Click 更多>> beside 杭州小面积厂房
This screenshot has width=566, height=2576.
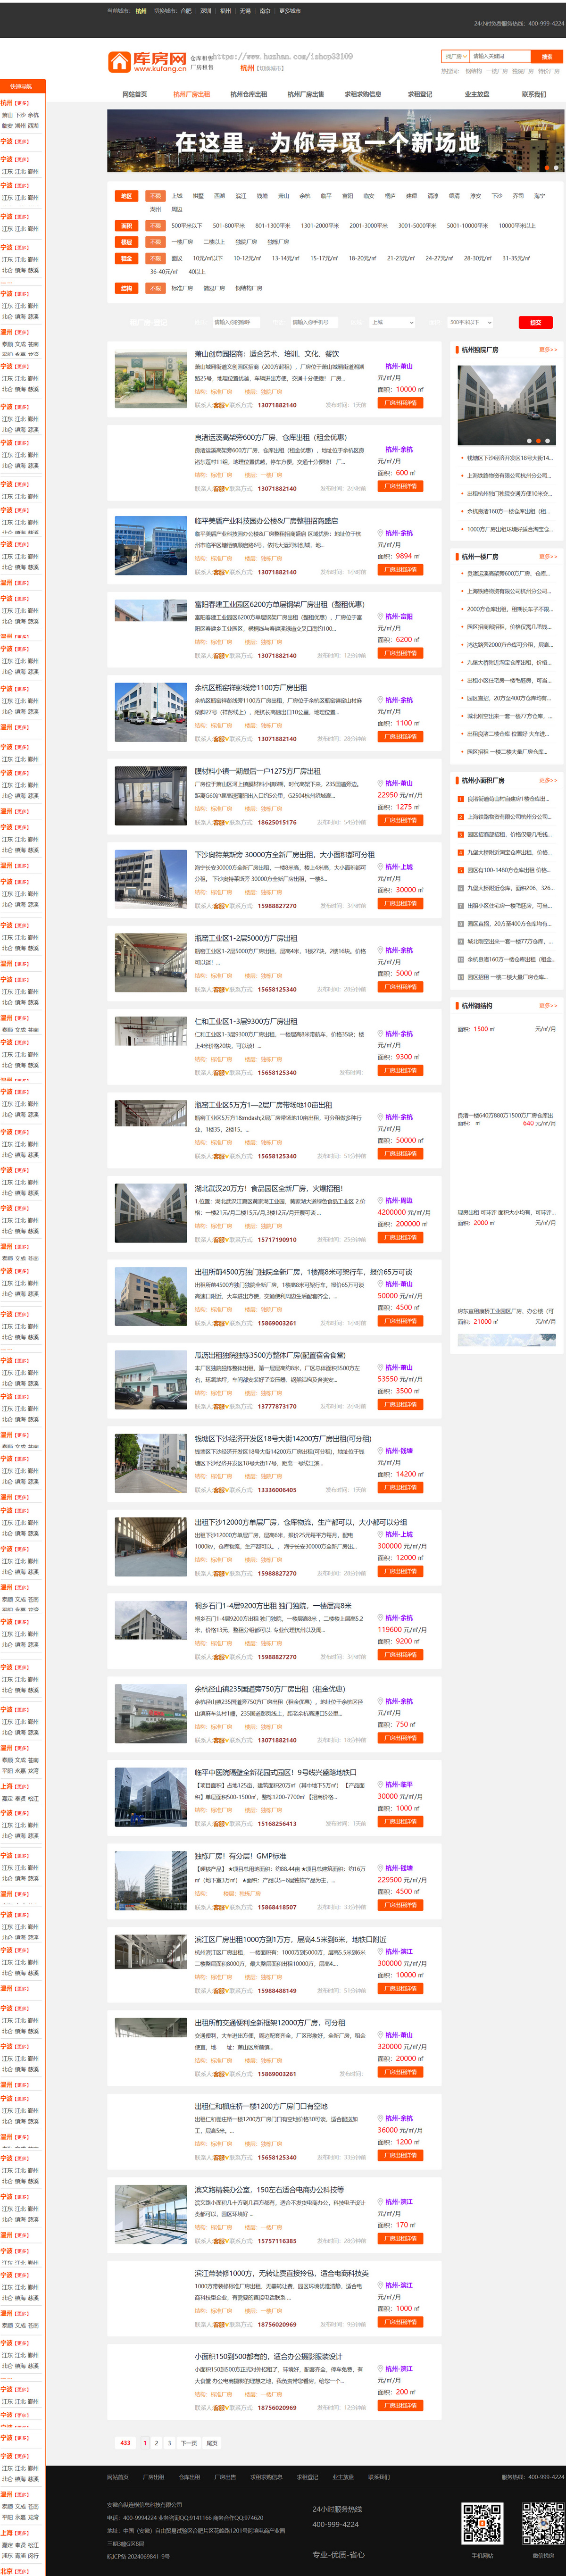(548, 780)
